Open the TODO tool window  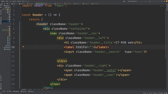(9, 91)
